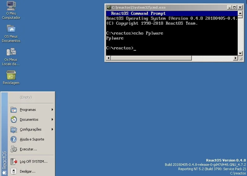Choose Log Off SYSTEM... from Start menu
The height and width of the screenshot is (176, 247).
click(x=31, y=161)
